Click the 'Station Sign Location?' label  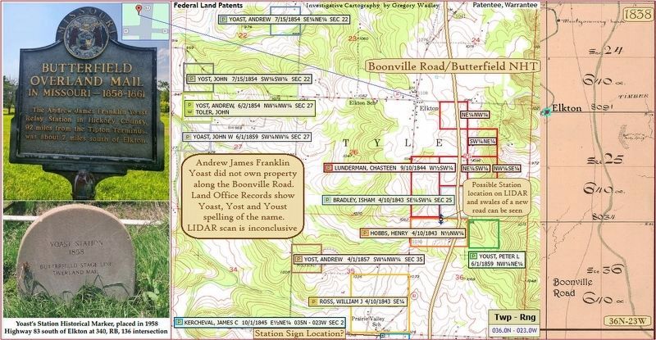[299, 333]
